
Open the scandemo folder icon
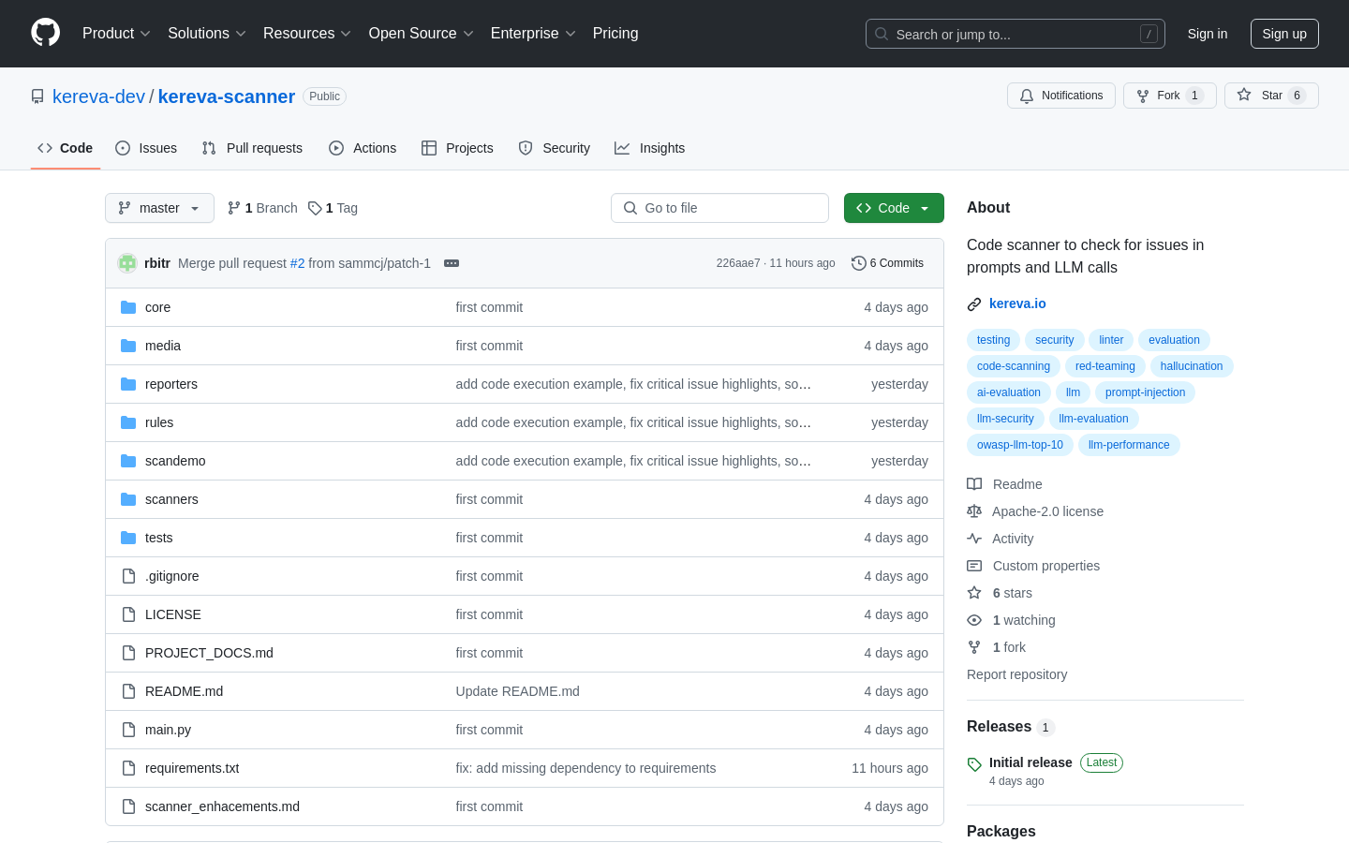128,461
